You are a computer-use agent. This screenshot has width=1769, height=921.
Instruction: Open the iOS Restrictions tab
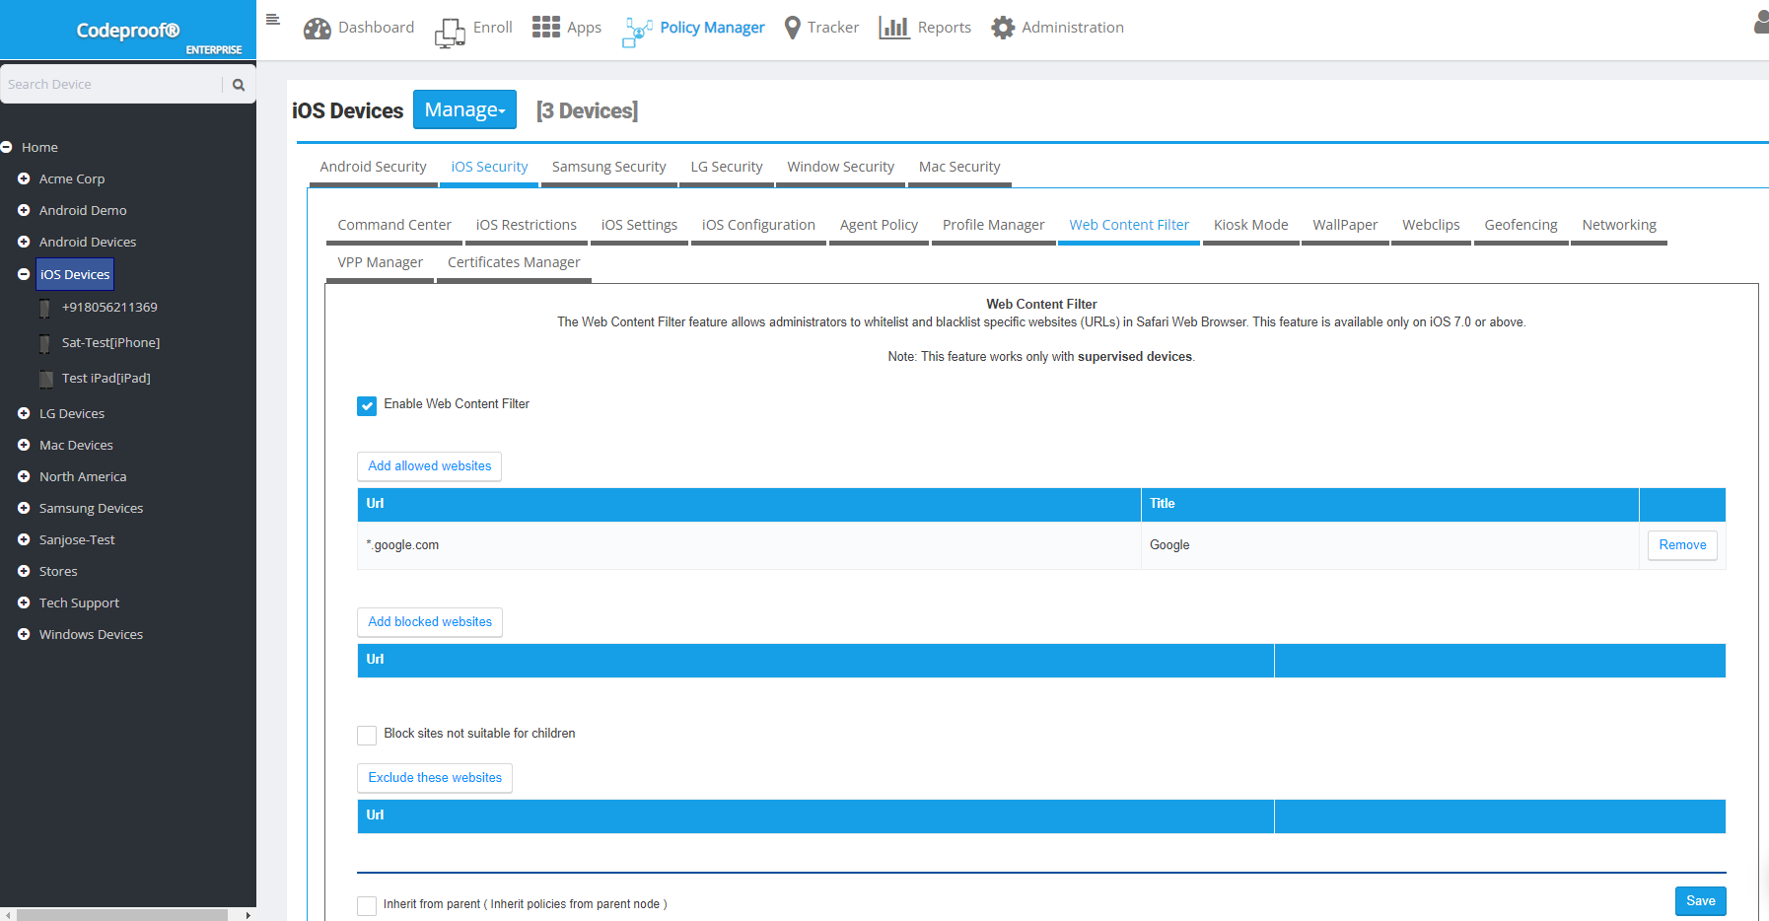527,225
